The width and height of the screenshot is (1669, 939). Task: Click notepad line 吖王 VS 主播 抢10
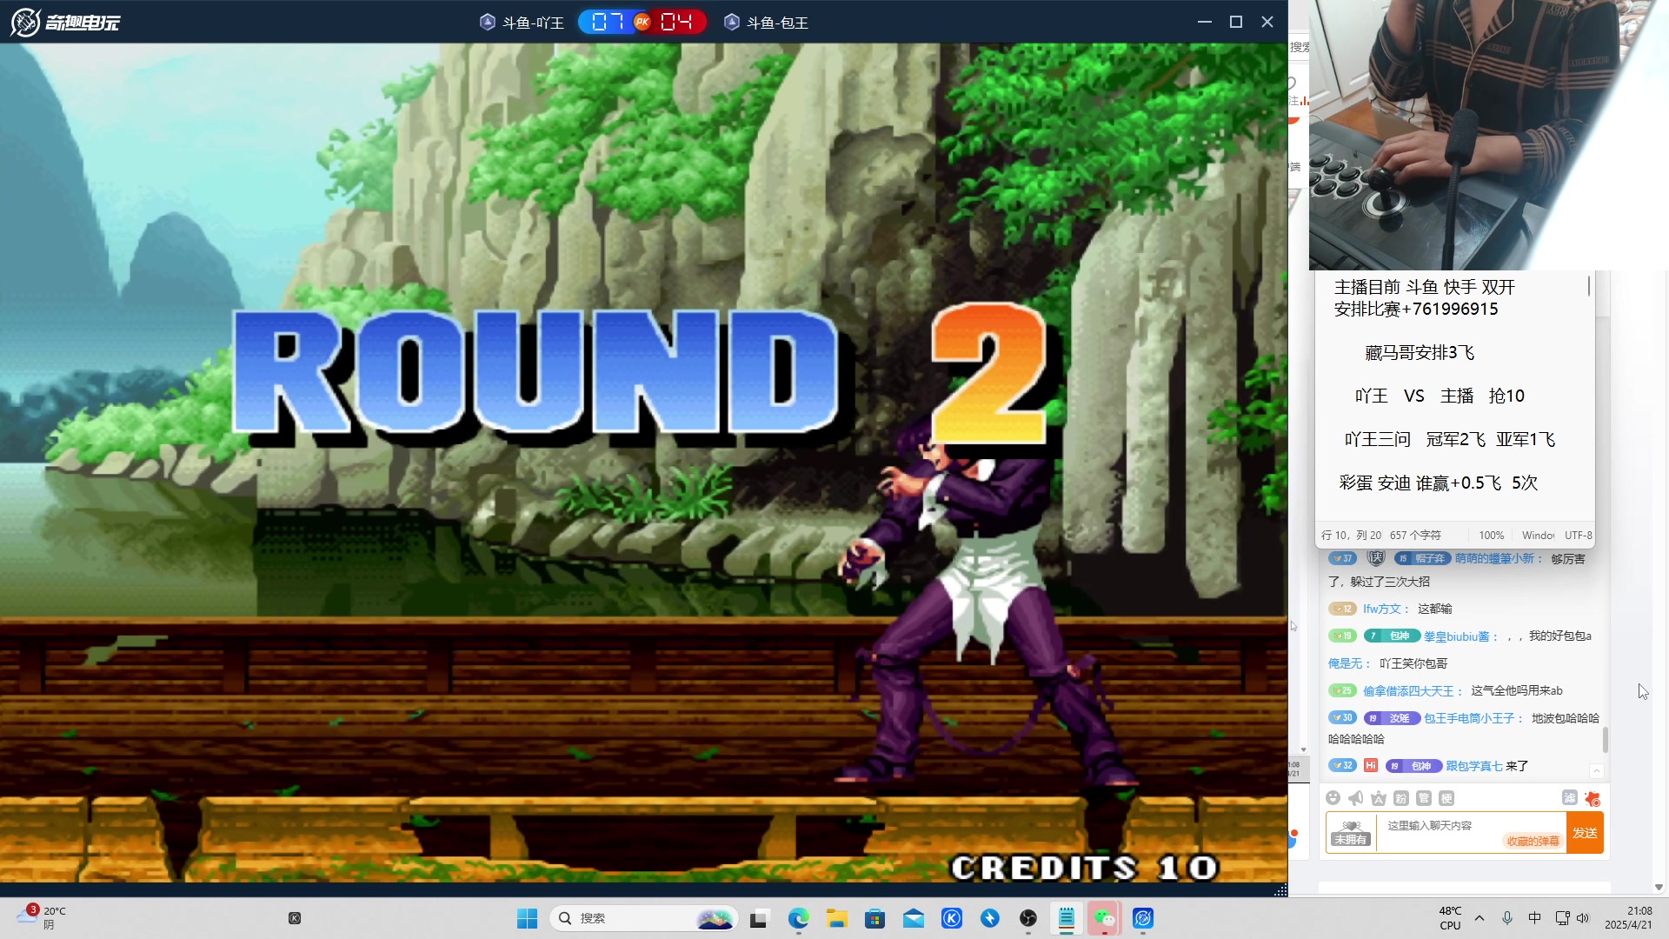[1440, 396]
